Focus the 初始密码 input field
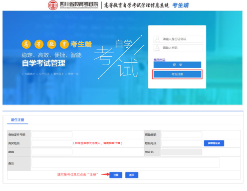This screenshot has width=247, height=191. (x=182, y=135)
